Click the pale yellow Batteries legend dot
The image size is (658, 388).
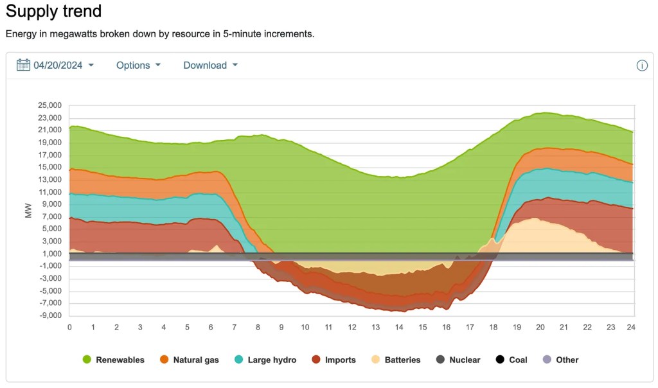pos(375,360)
